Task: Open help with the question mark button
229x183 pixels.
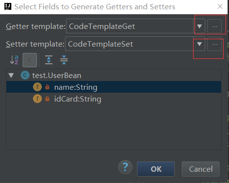Action: pos(125,167)
